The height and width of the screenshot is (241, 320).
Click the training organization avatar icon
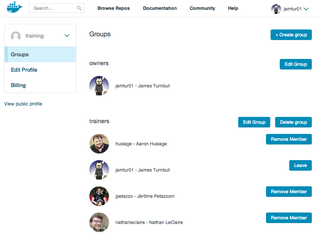(16, 36)
